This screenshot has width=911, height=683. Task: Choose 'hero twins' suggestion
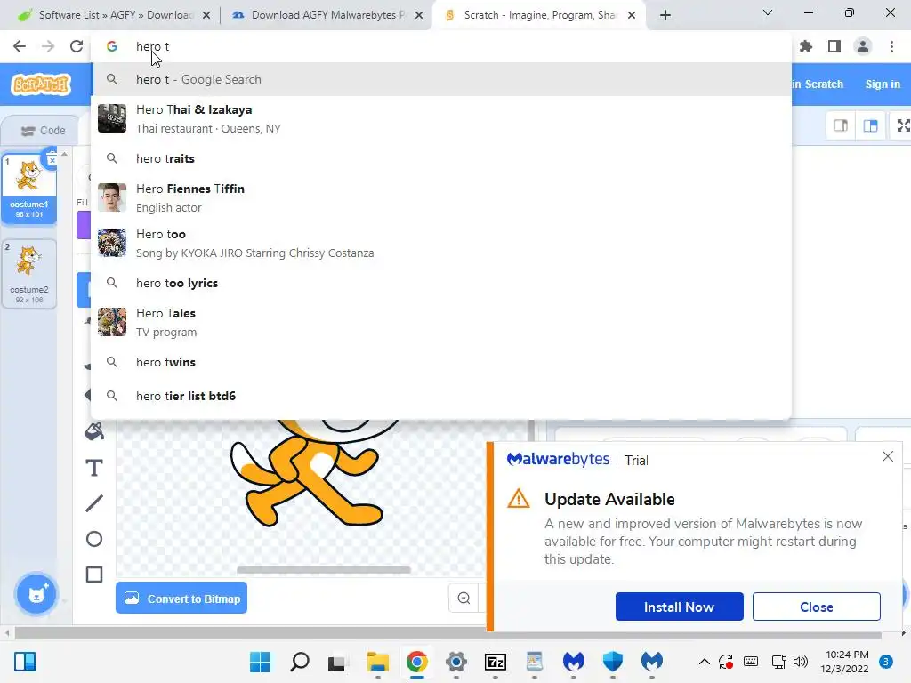(441, 362)
